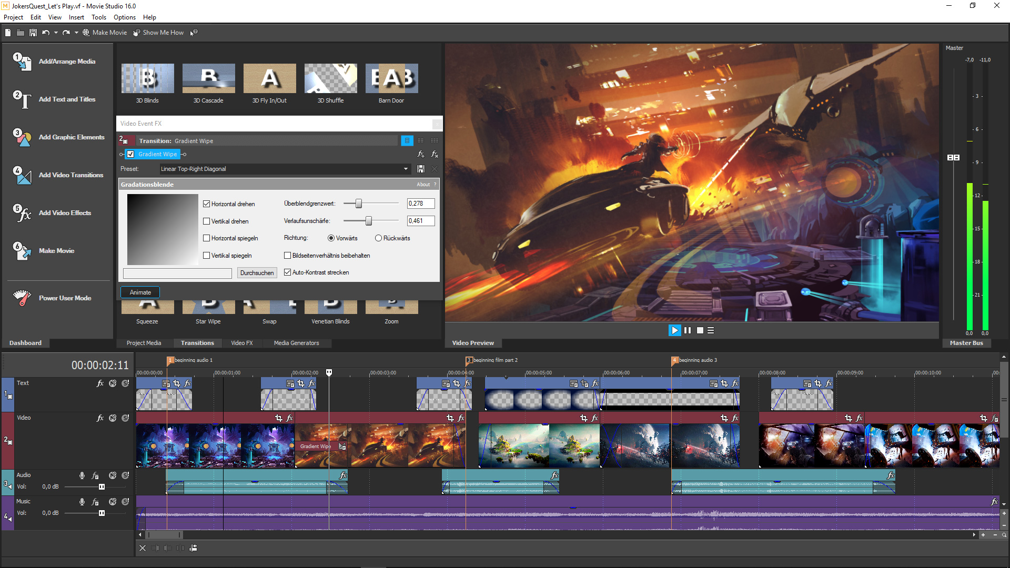
Task: Open the Preset dropdown list
Action: [406, 169]
